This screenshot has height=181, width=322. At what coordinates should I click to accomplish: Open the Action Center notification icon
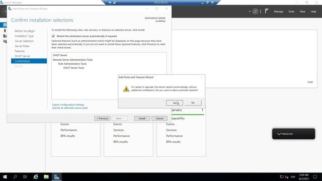315,176
